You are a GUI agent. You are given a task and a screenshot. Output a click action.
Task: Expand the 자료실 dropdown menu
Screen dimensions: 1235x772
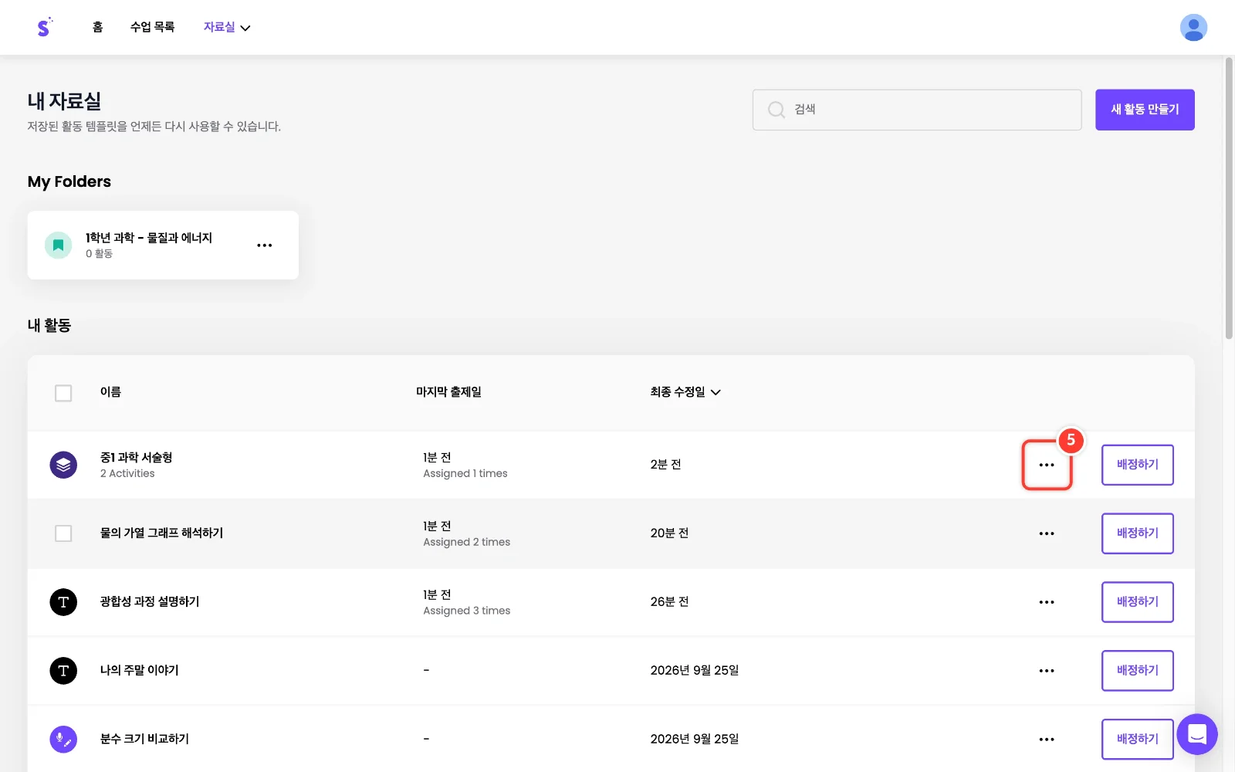point(227,27)
